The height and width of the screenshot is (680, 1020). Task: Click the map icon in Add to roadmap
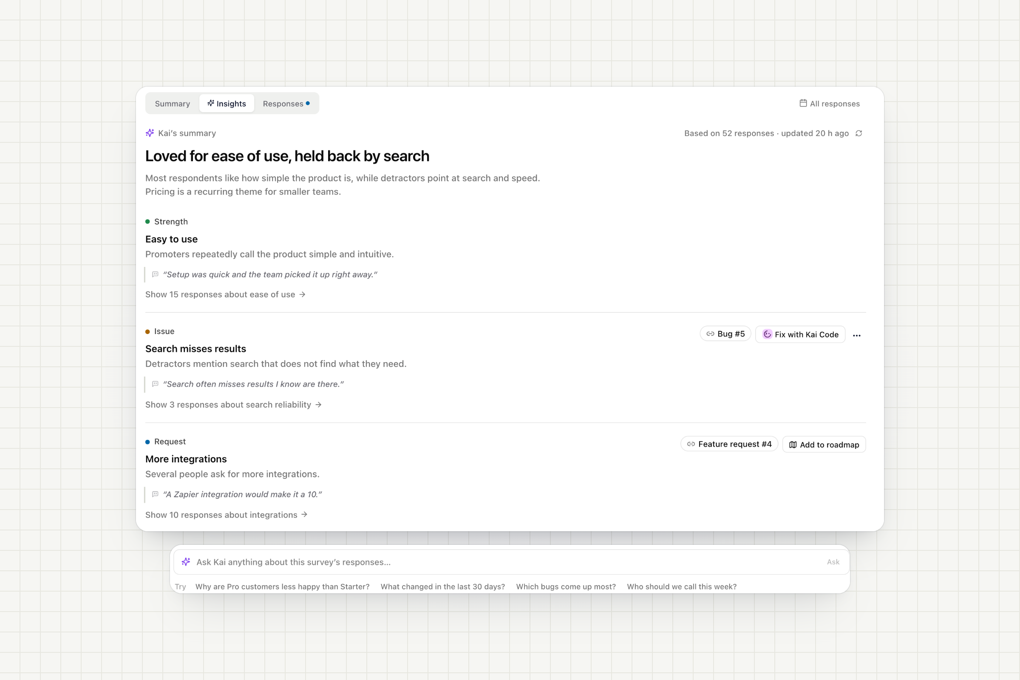click(793, 445)
